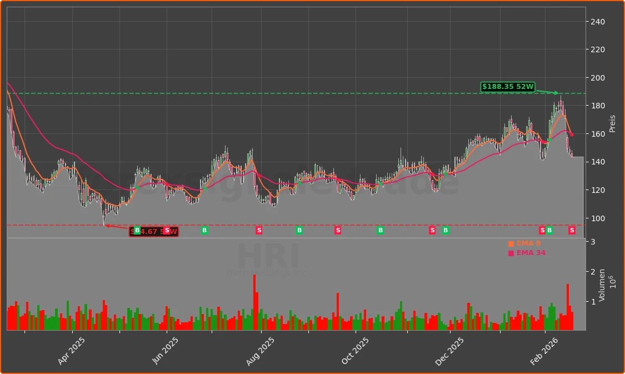The height and width of the screenshot is (374, 625).
Task: Click the B buy marker near Nov 2025
Action: tap(381, 231)
